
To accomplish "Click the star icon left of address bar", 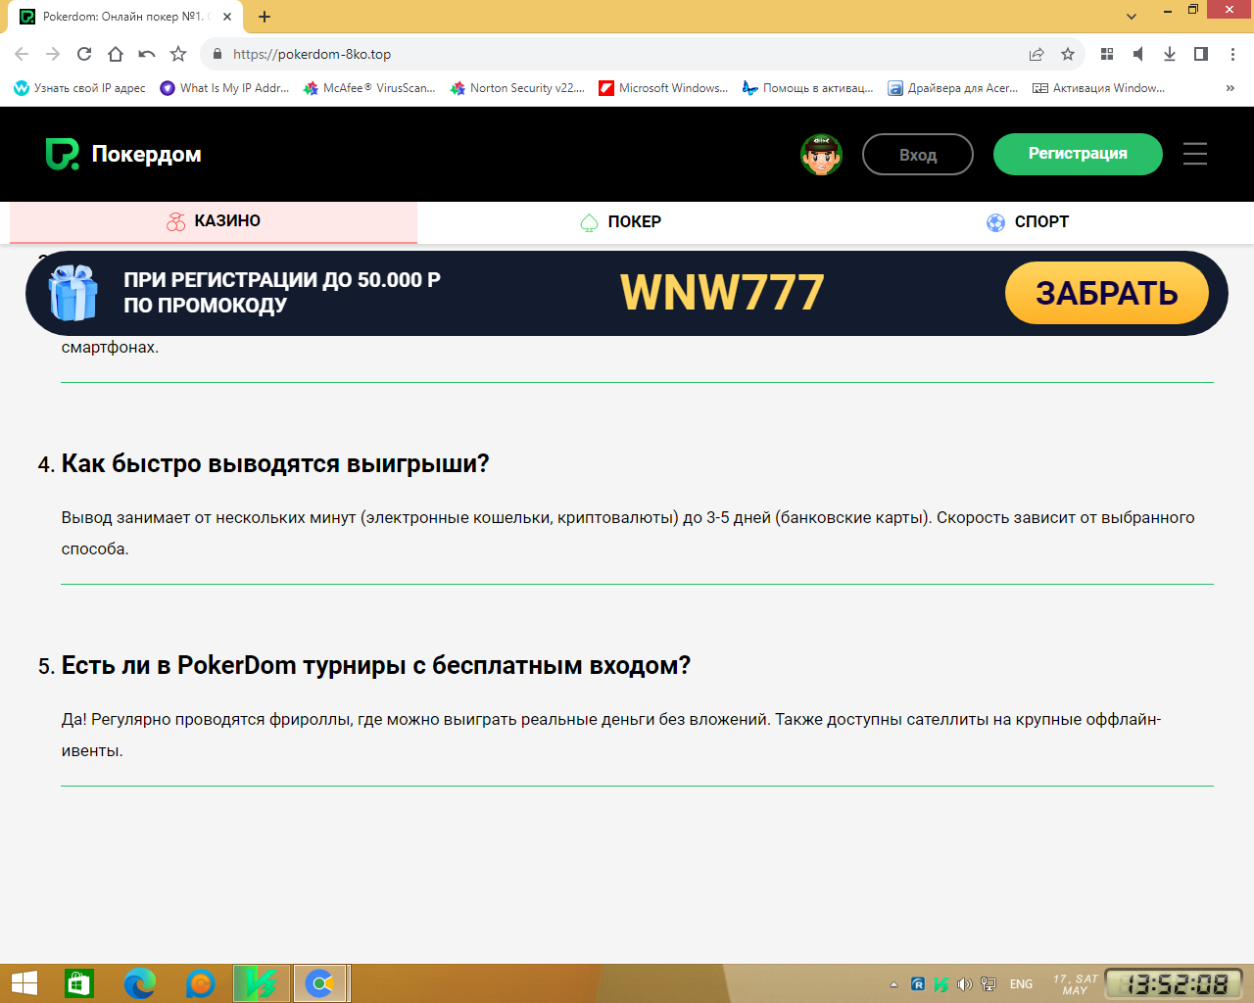I will pyautogui.click(x=178, y=54).
